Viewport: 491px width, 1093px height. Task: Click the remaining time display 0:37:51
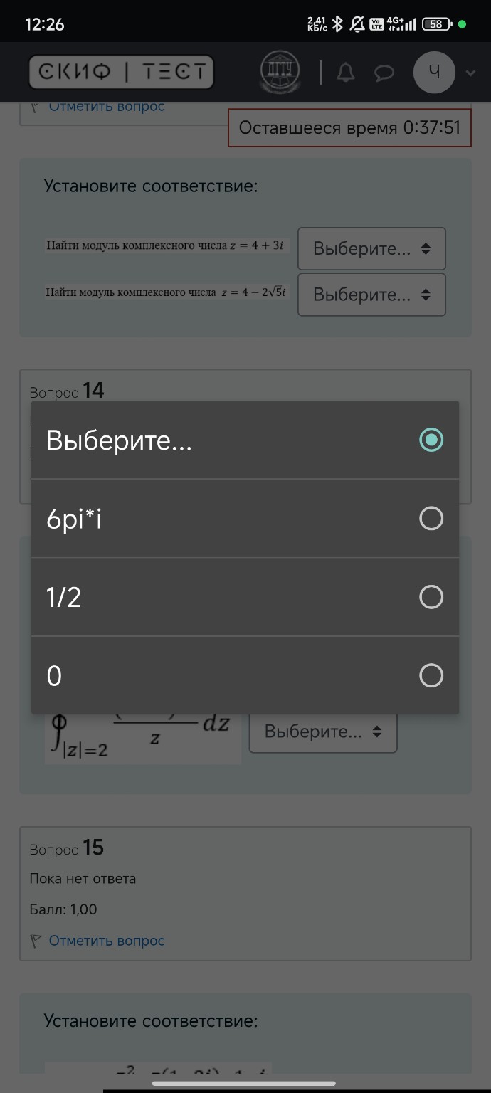click(x=349, y=128)
